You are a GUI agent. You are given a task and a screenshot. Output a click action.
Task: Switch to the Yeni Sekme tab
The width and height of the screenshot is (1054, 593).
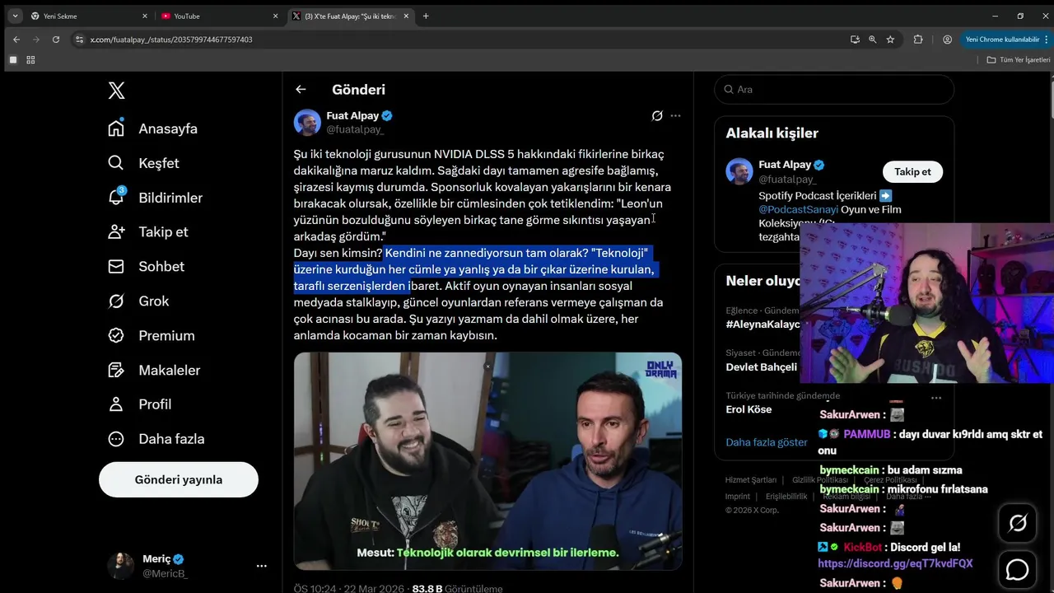click(90, 16)
